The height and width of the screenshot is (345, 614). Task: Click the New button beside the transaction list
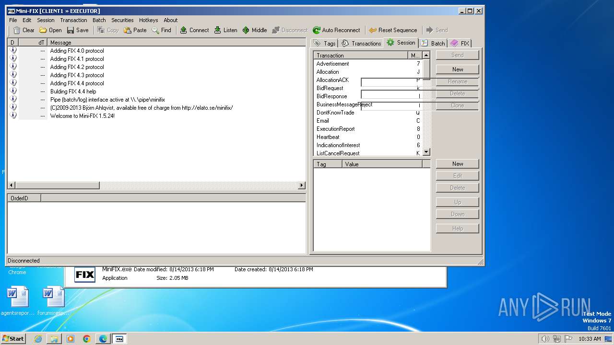458,69
